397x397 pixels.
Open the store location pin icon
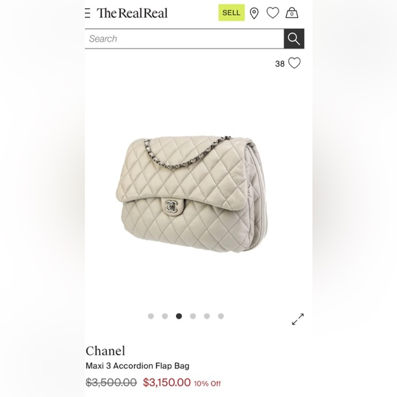click(x=254, y=13)
